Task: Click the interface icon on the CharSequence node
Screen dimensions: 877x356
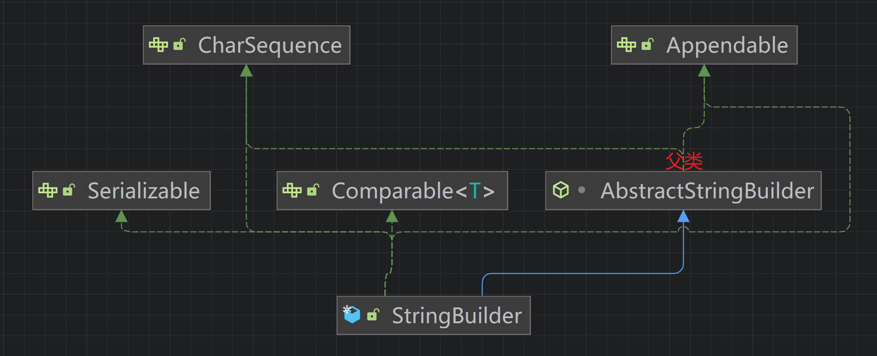Action: tap(158, 45)
